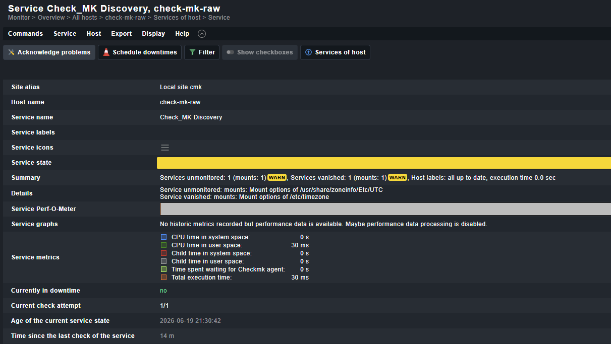The image size is (611, 344).
Task: Click the Schedule downtimes button
Action: click(140, 52)
